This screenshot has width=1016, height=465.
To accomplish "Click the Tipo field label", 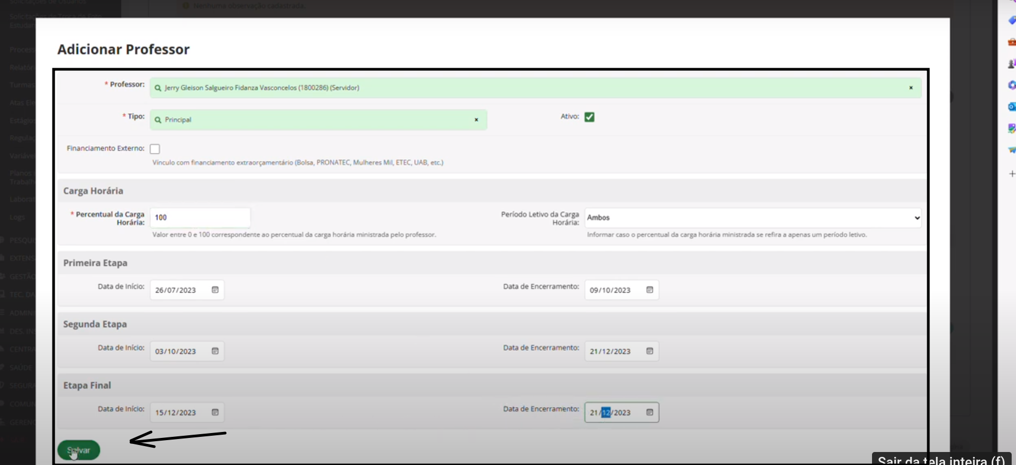I will pos(134,116).
